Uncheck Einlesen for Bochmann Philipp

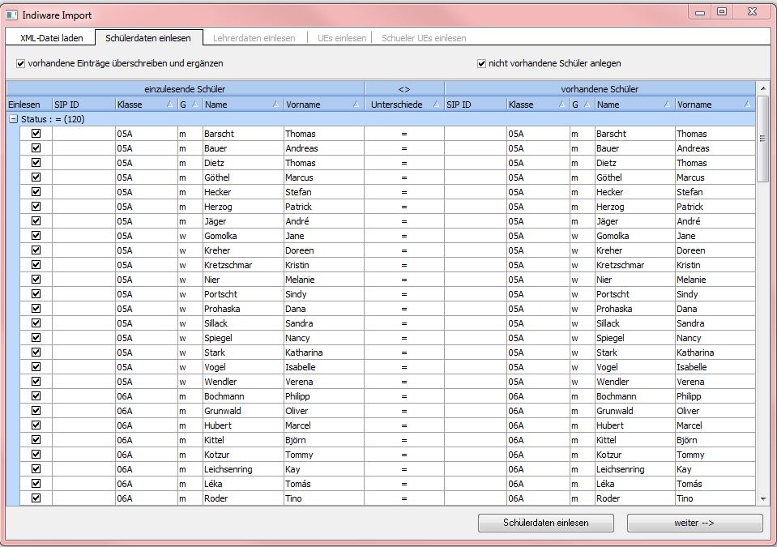[x=36, y=396]
